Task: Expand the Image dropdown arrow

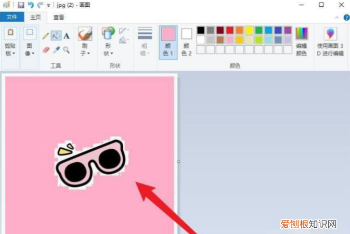Action: click(33, 54)
